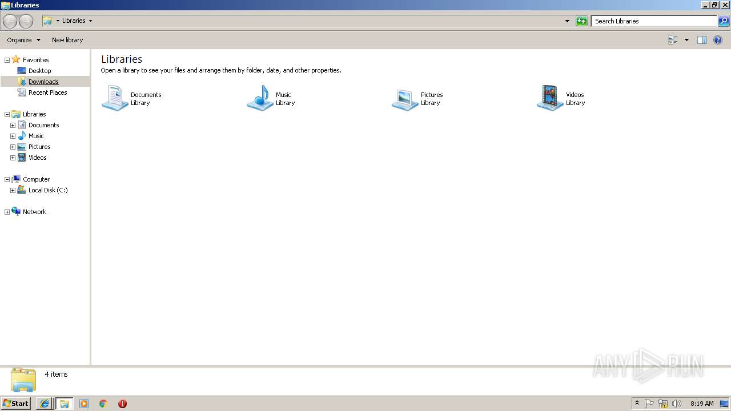Expand the Documents tree node
This screenshot has height=411, width=731.
tap(13, 125)
